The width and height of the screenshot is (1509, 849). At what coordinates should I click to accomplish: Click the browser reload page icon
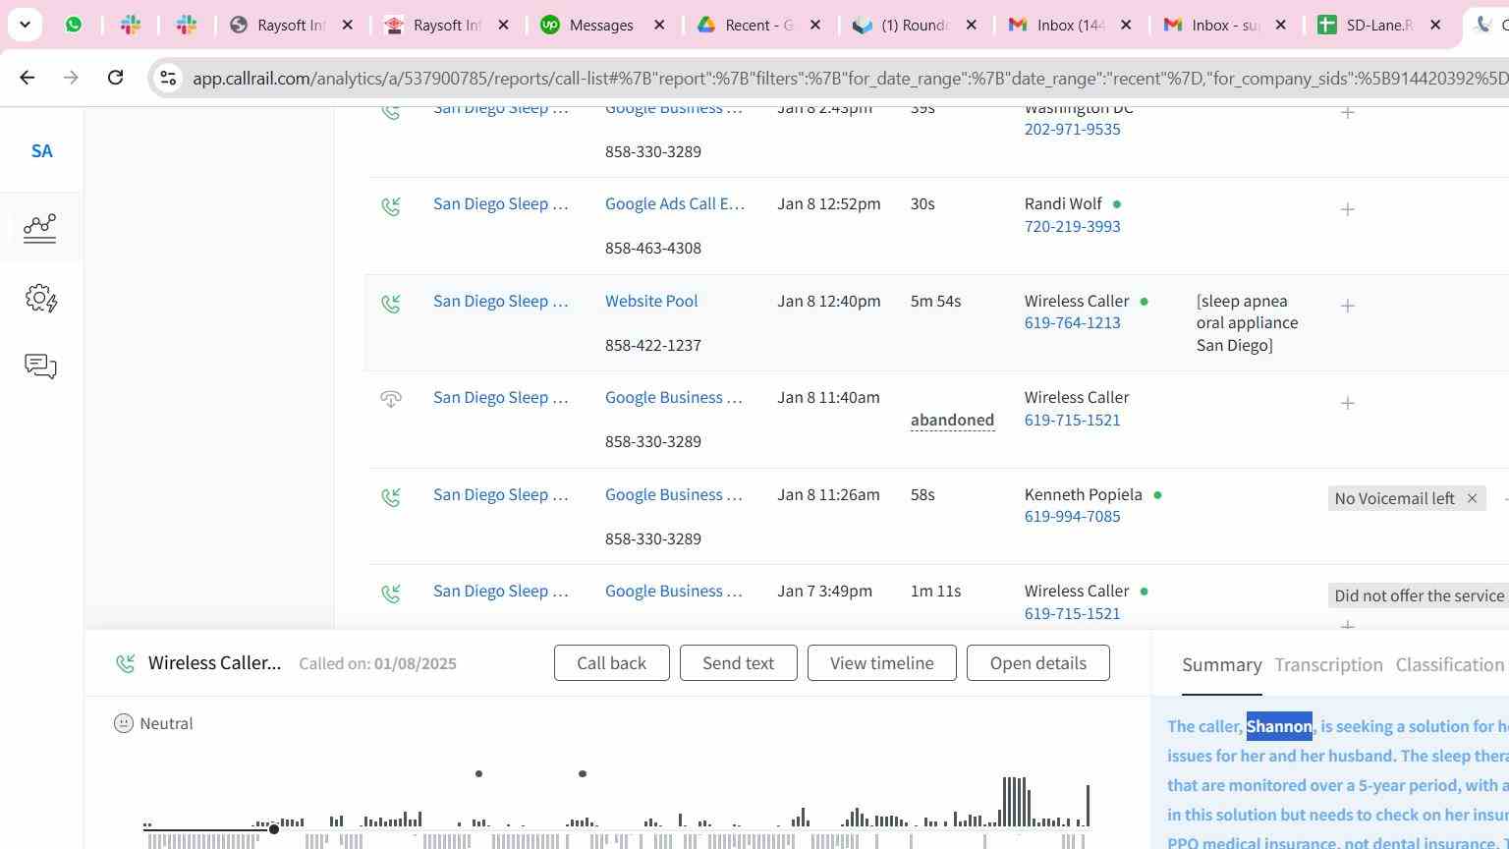tap(115, 78)
